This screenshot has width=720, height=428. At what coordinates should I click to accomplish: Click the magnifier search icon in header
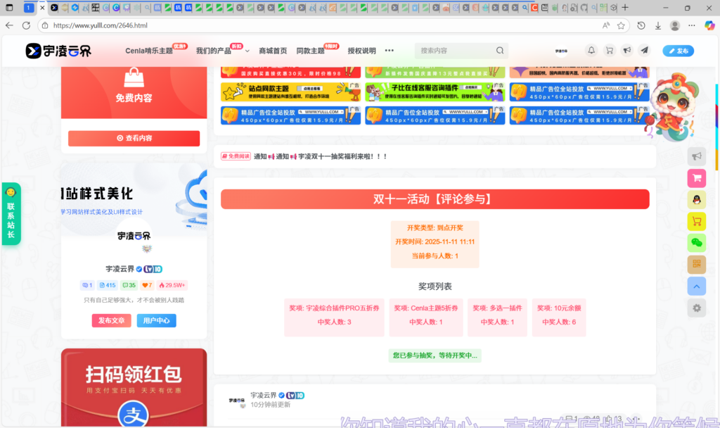click(x=500, y=51)
